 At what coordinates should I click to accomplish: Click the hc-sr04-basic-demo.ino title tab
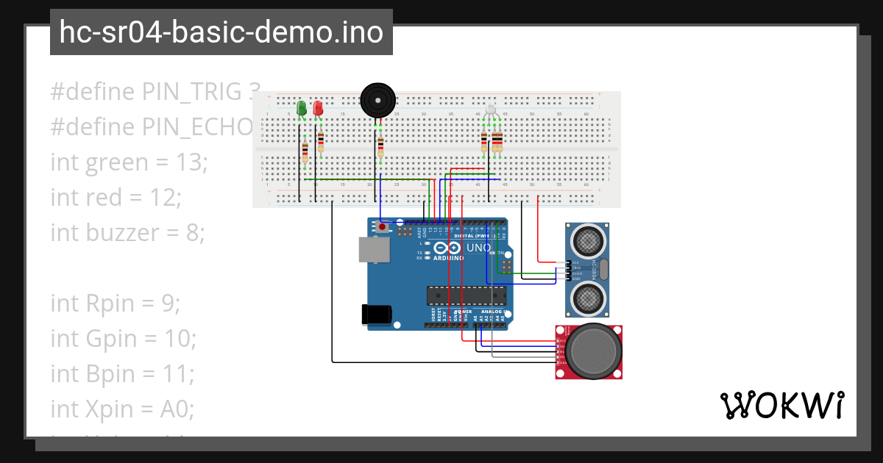(221, 32)
